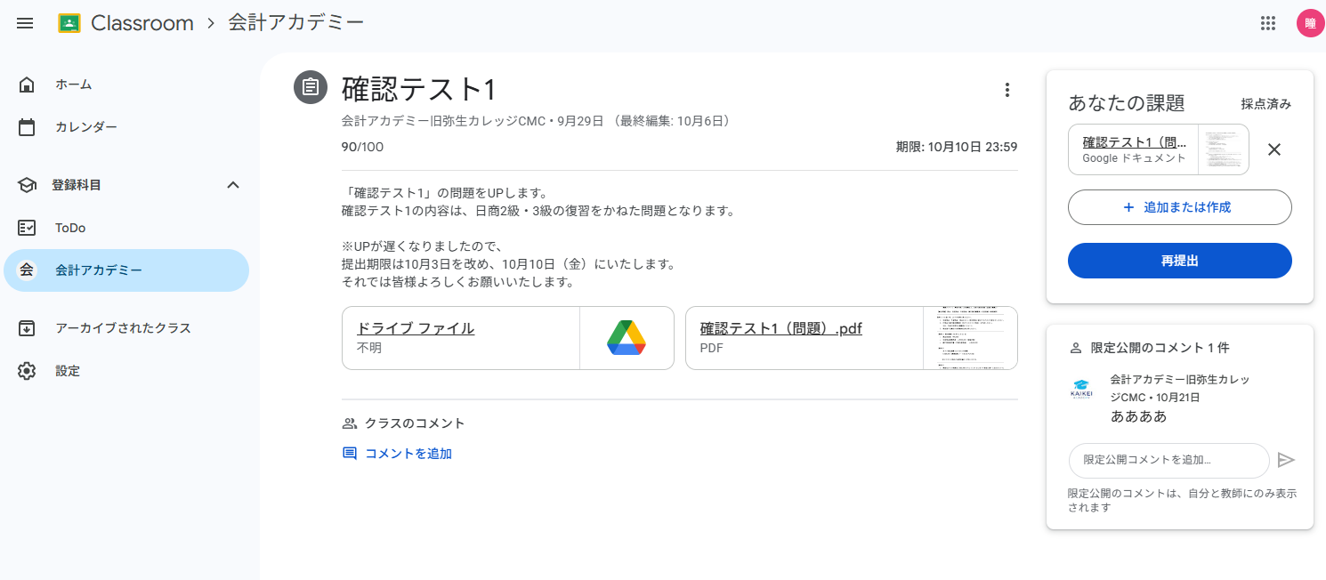Viewport: 1326px width, 580px height.
Task: Open the account profile avatar
Action: coord(1309,23)
